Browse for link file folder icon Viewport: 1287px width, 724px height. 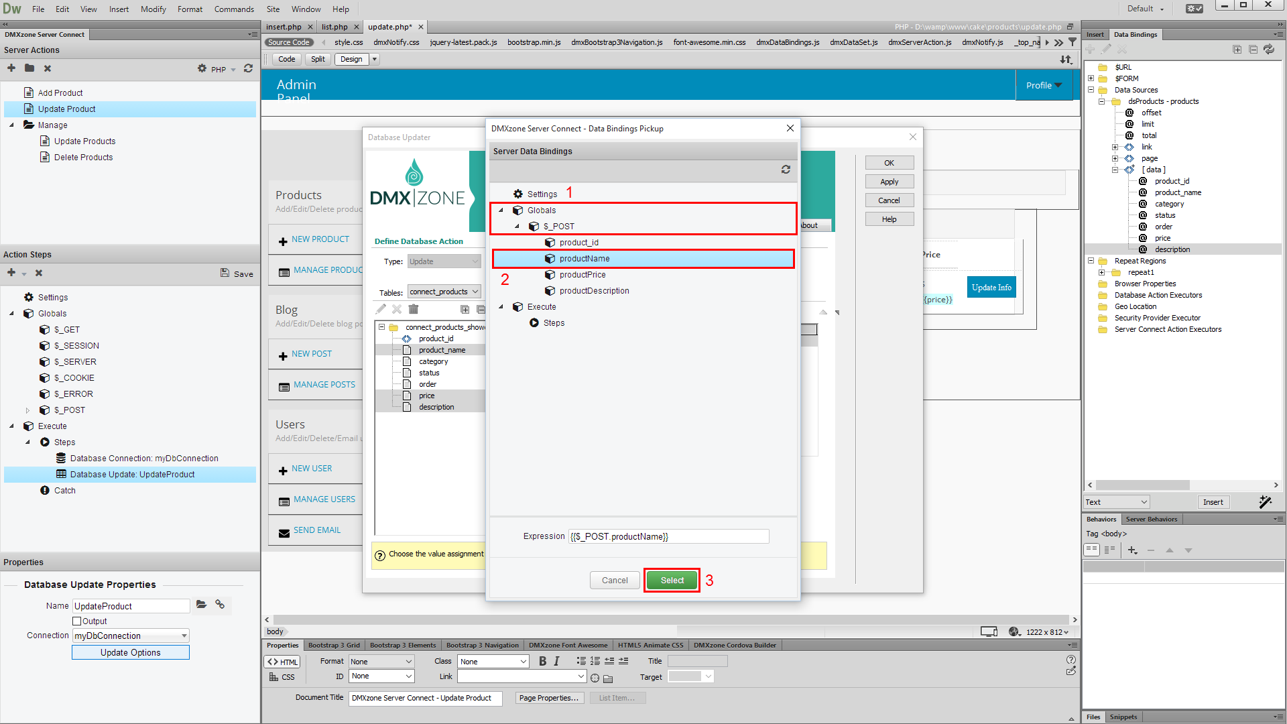coord(608,678)
